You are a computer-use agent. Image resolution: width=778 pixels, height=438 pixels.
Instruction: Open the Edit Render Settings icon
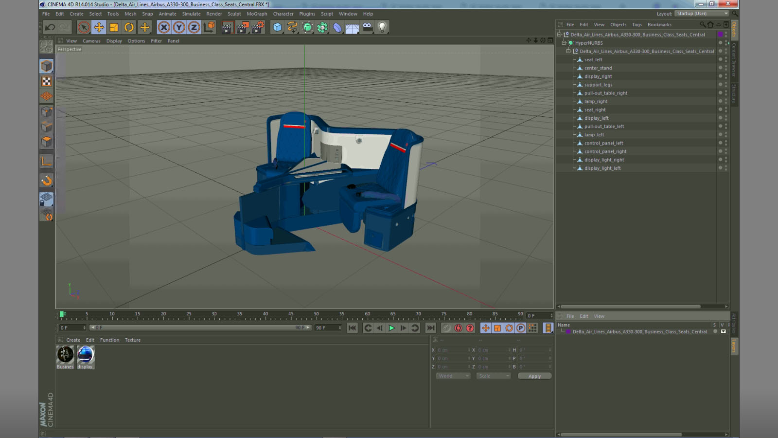coord(257,27)
